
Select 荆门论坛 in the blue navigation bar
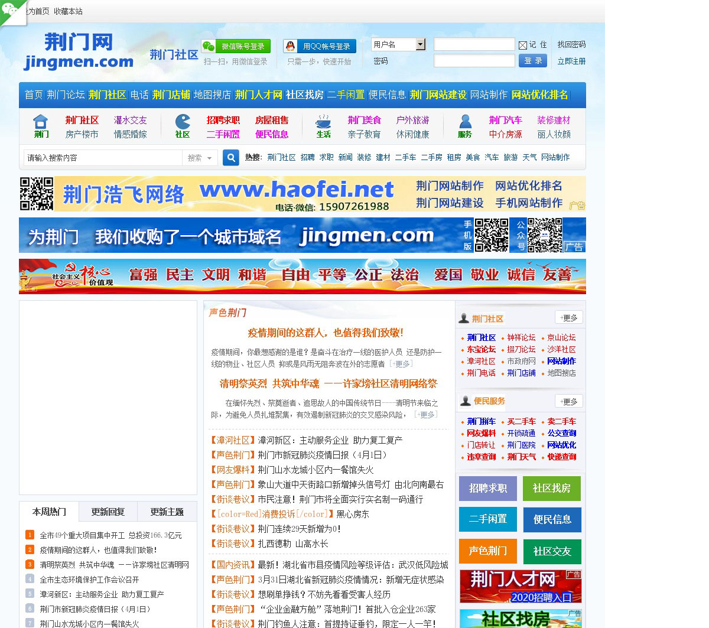tap(66, 95)
